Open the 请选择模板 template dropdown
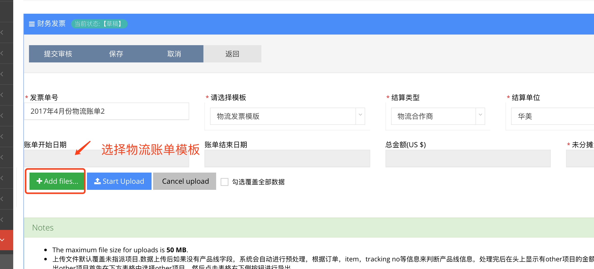This screenshot has height=269, width=594. (287, 116)
